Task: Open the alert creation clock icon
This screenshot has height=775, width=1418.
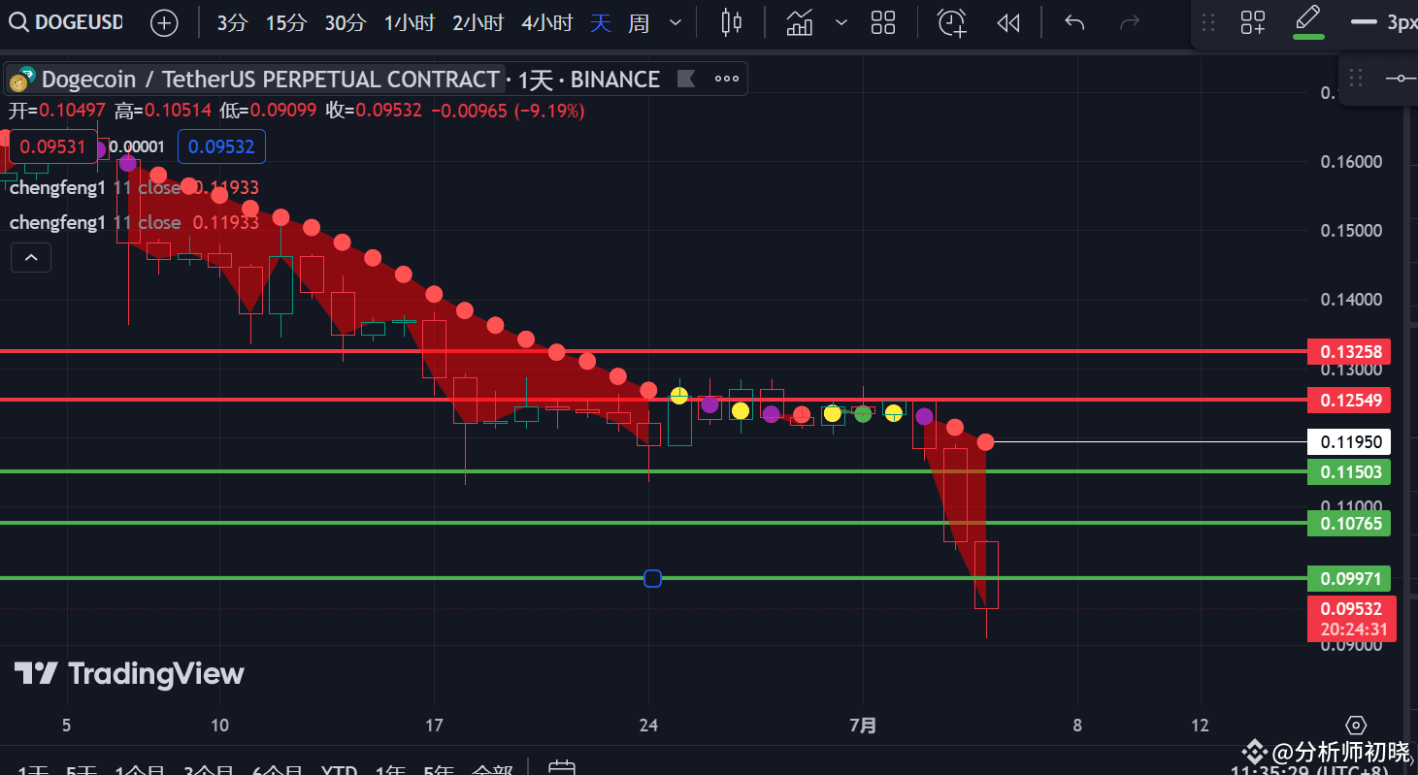Action: [950, 22]
